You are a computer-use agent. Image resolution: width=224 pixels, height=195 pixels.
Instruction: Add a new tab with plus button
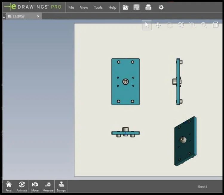pyautogui.click(x=4, y=17)
